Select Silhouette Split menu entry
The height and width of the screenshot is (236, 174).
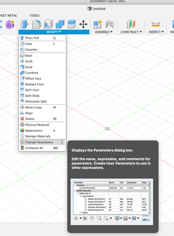42,101
